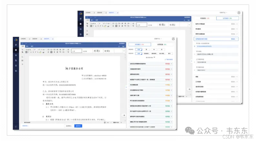This screenshot has height=141, width=256.
Task: Click second icon in front window dark sidebar
Action: [16, 45]
